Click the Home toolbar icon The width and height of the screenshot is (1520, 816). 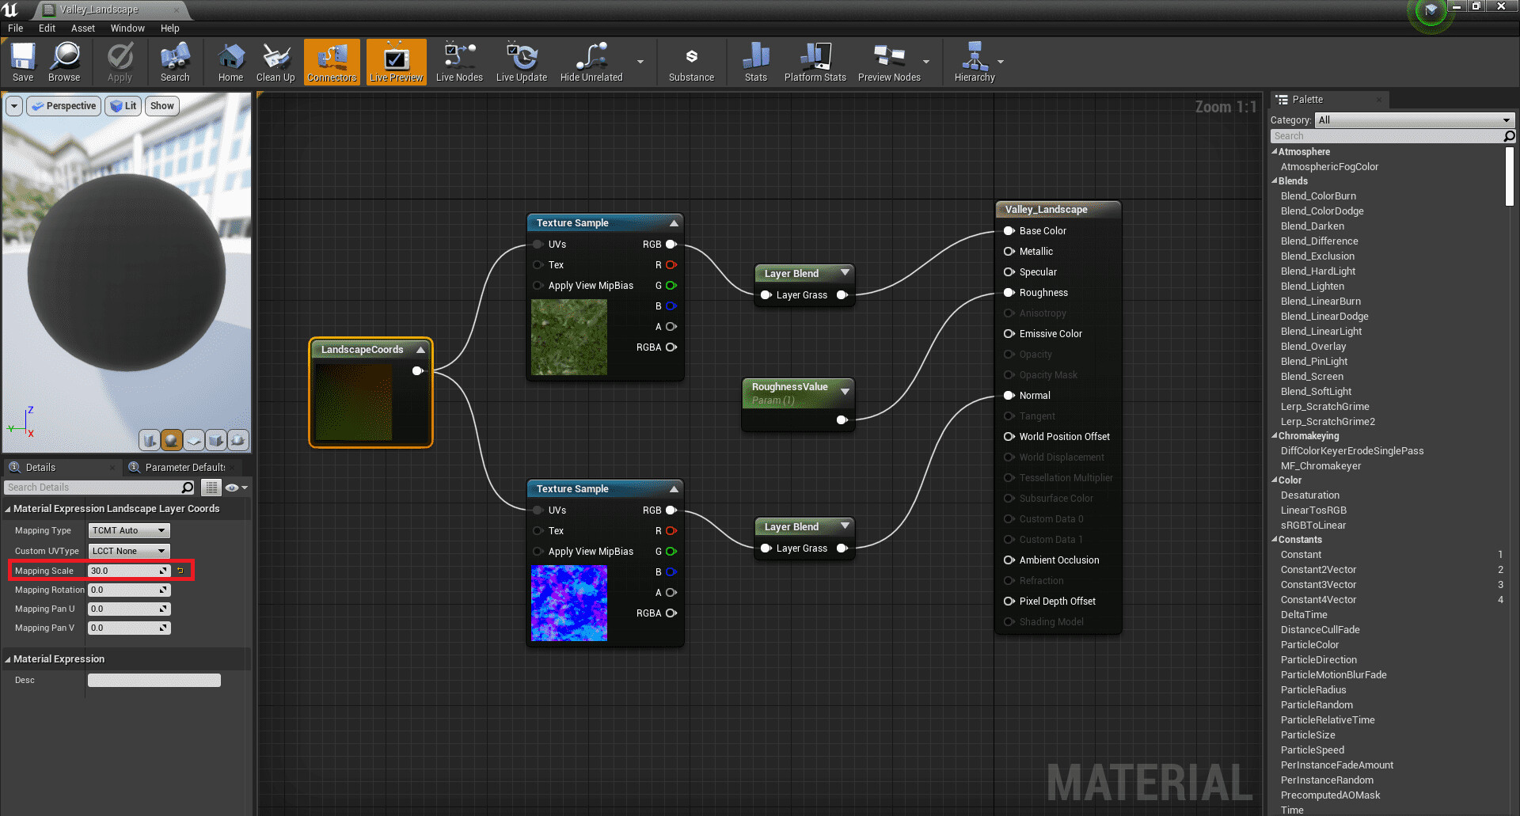(230, 62)
